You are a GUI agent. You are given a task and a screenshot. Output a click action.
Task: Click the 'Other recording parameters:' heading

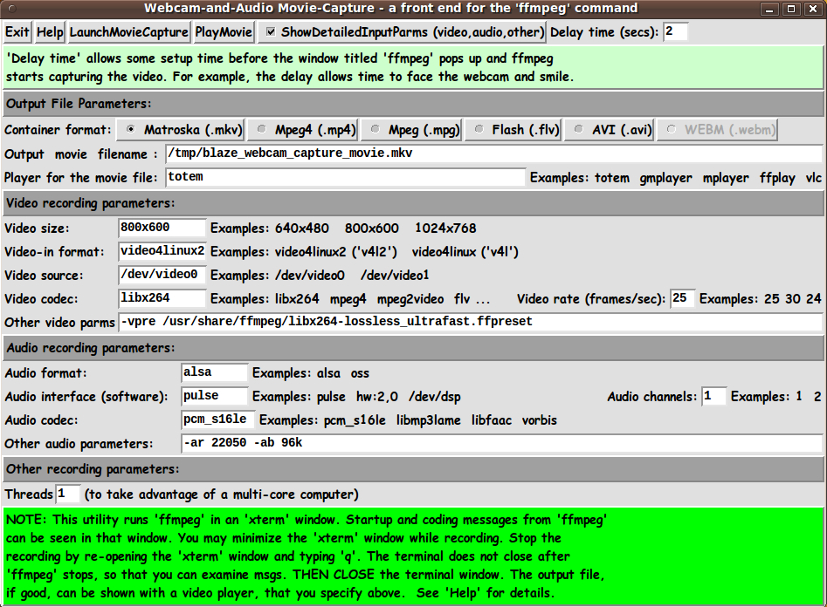[93, 469]
